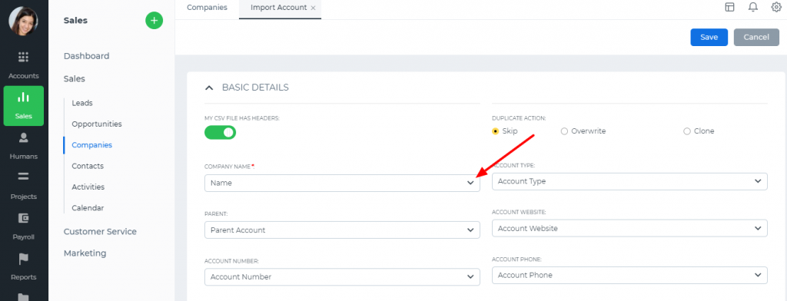
Task: Select the Clone duplicate action
Action: (699, 131)
